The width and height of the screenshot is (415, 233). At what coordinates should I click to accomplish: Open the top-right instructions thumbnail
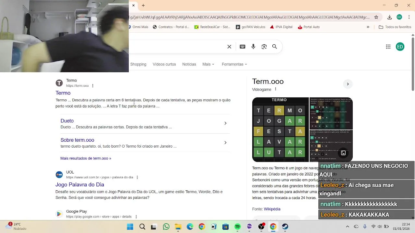331,113
